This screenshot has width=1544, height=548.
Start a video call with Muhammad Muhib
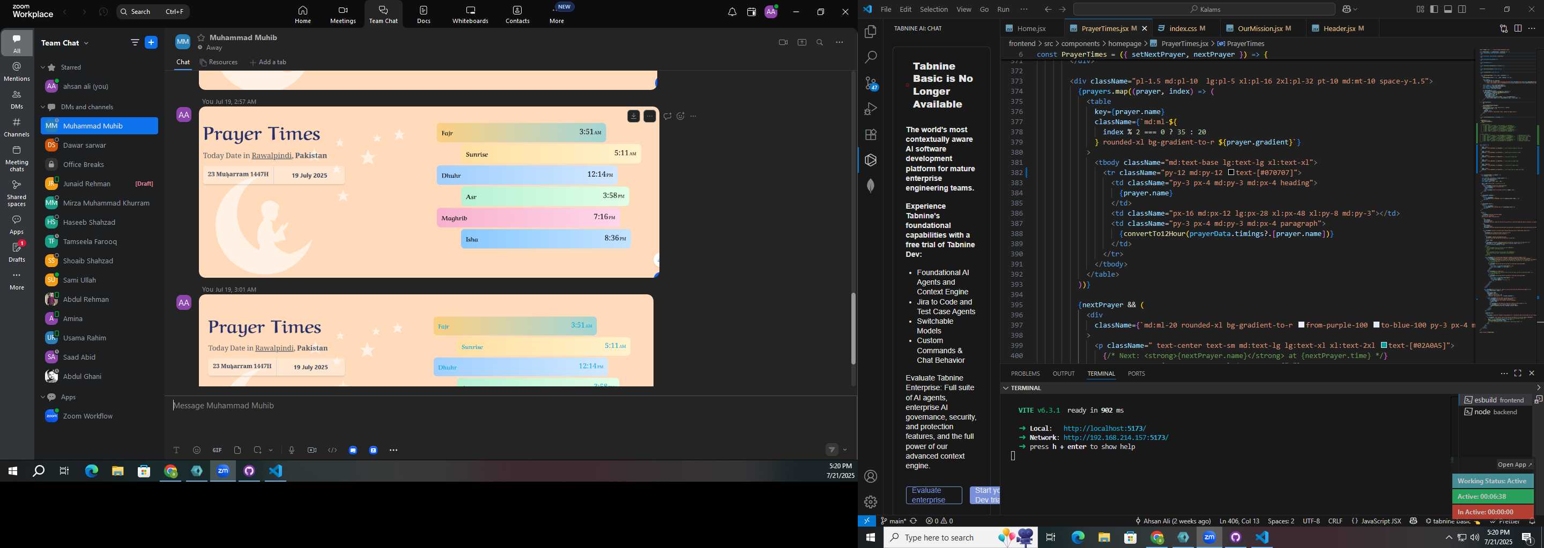pyautogui.click(x=783, y=42)
